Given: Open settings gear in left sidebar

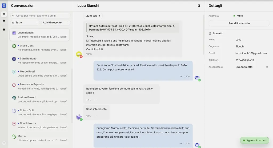Looking at the screenshot, I should tap(4, 21).
